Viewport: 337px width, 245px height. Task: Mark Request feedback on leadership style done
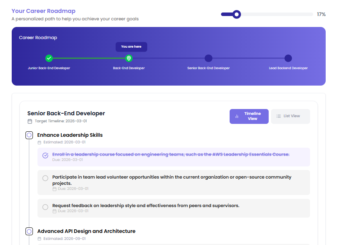(45, 207)
